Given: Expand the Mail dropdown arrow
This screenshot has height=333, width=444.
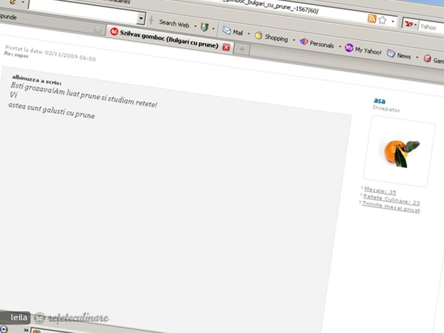Looking at the screenshot, I should [249, 33].
